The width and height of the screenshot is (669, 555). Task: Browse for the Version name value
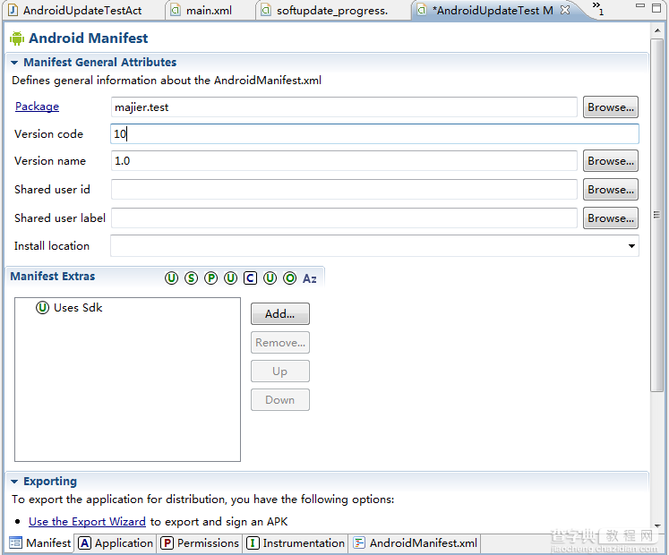coord(611,161)
